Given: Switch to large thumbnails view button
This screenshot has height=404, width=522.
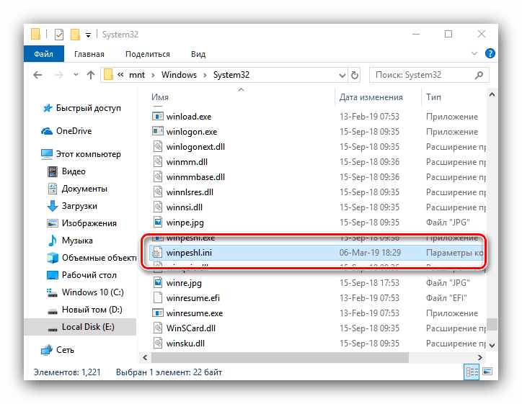Looking at the screenshot, I should pos(487,372).
